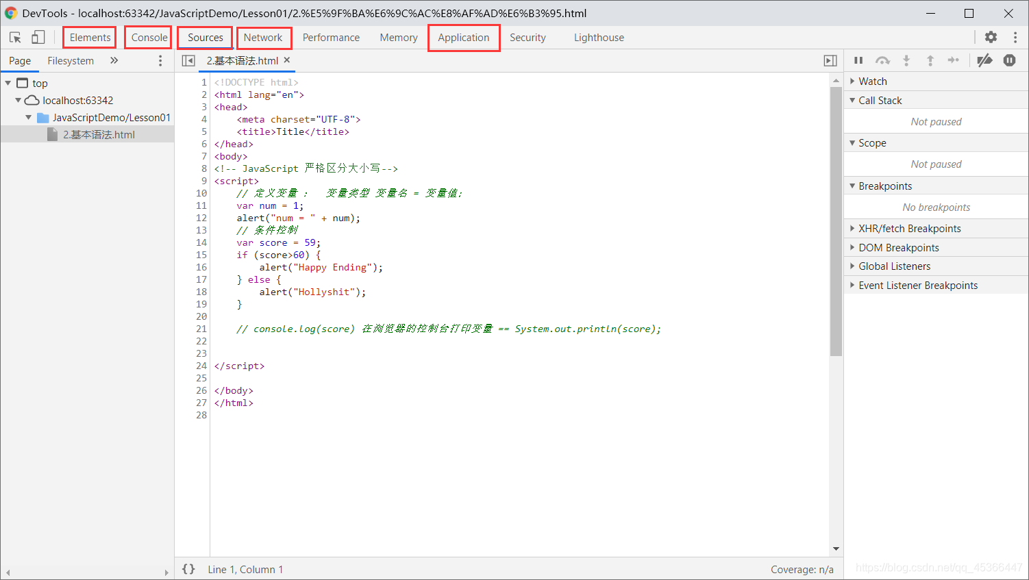Collapse the localhost:63342 node

click(18, 100)
